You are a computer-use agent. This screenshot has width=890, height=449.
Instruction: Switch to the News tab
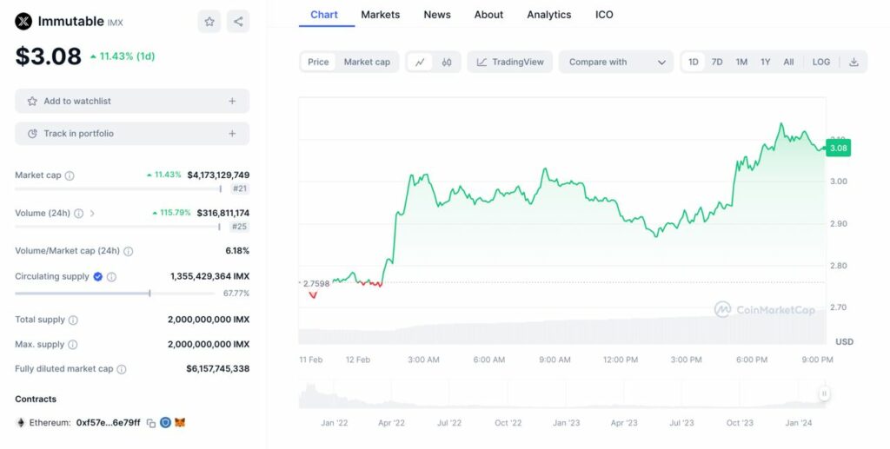coord(437,15)
